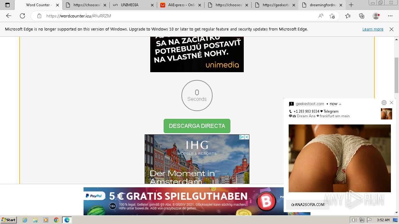This screenshot has height=224, width=399.
Task: Open the Favorites list icon
Action: pos(348,16)
